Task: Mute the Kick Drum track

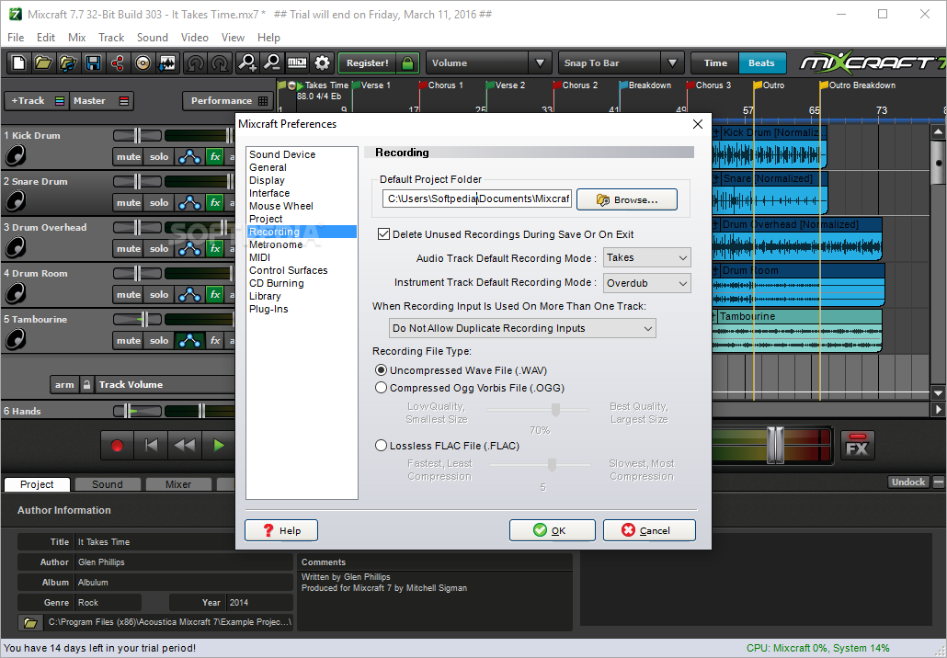Action: tap(129, 156)
